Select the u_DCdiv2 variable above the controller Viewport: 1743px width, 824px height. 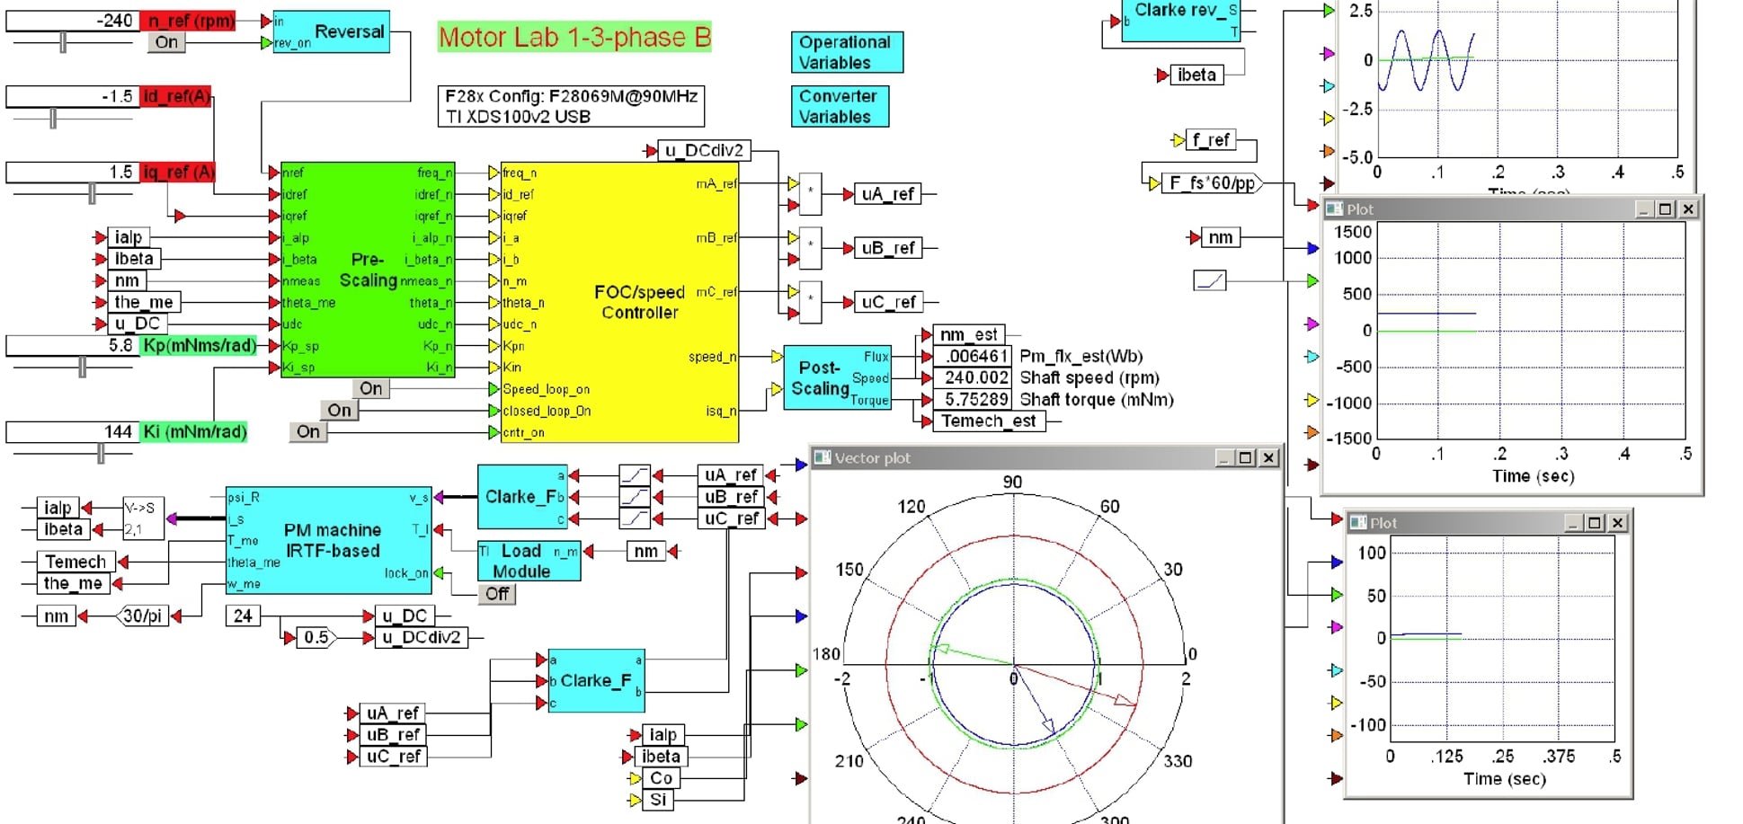(x=705, y=150)
